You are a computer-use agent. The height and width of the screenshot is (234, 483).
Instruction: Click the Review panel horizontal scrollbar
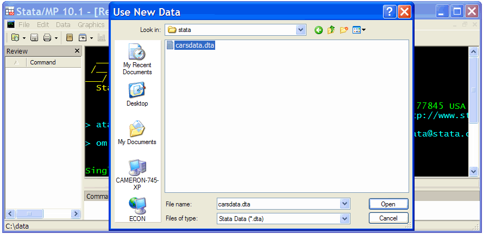(x=43, y=214)
